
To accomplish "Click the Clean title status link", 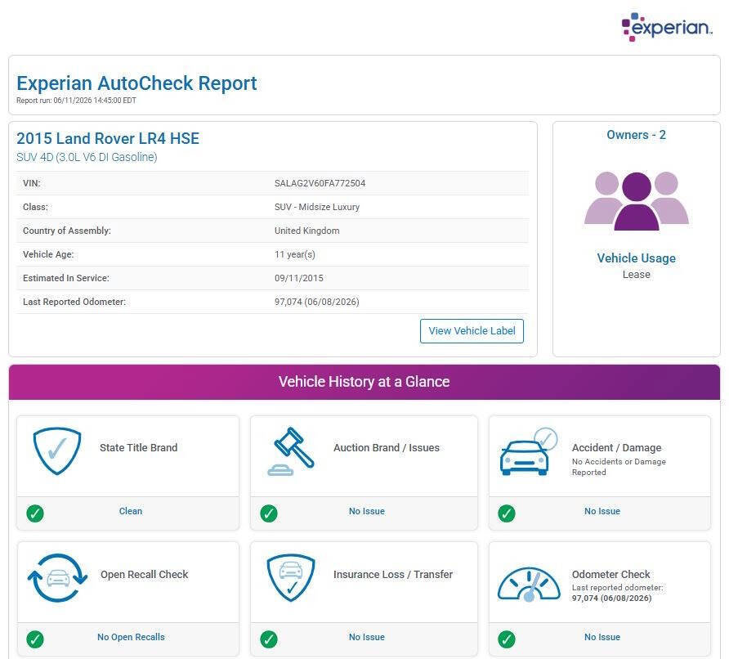I will 131,511.
